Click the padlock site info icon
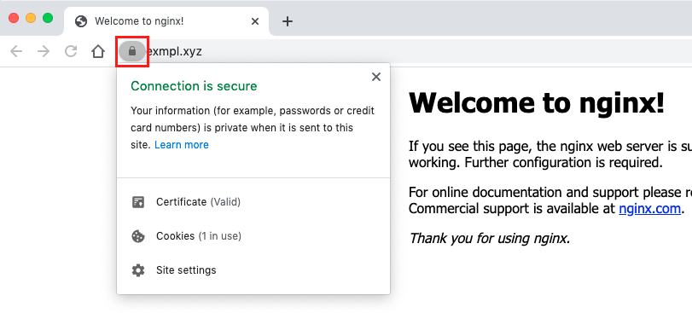Screen dimensions: 692x313 132,51
